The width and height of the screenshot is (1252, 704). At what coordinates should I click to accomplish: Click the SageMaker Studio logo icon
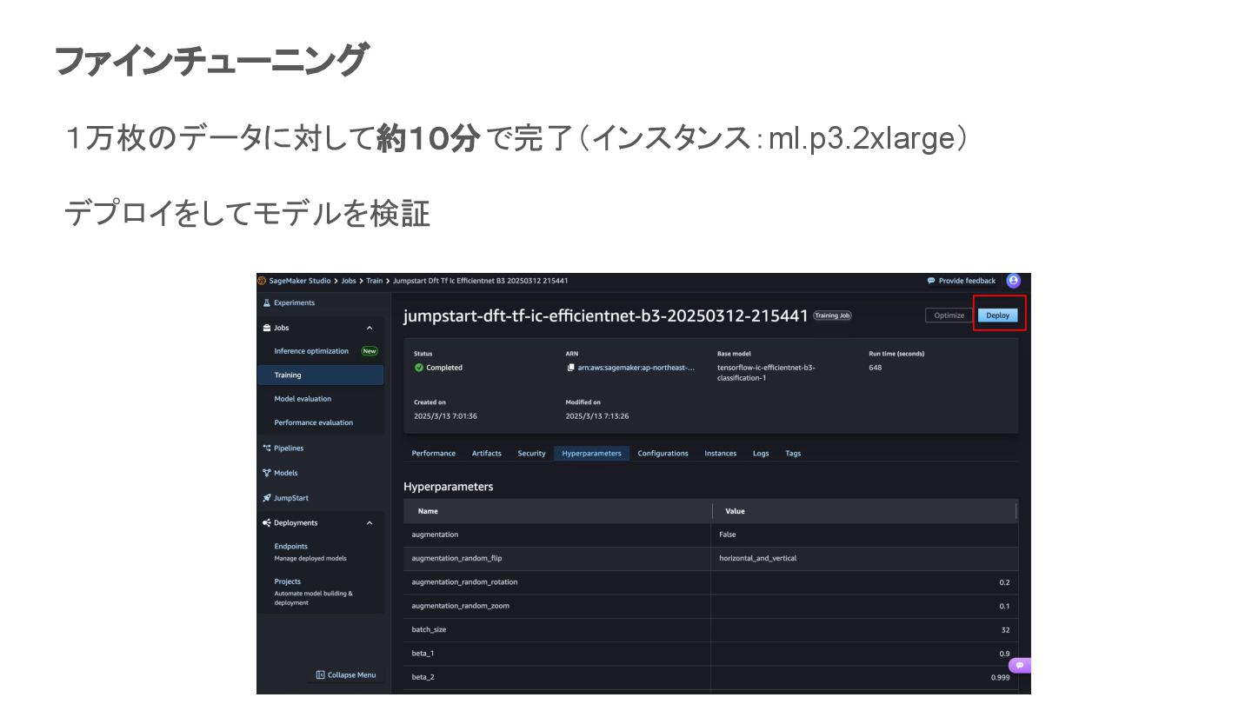click(262, 281)
